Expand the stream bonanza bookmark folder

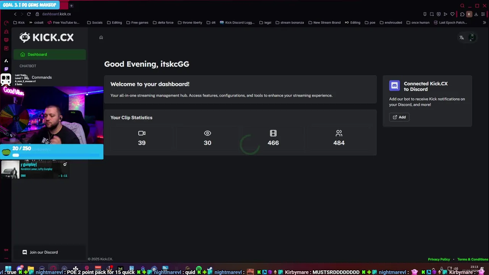[290, 23]
